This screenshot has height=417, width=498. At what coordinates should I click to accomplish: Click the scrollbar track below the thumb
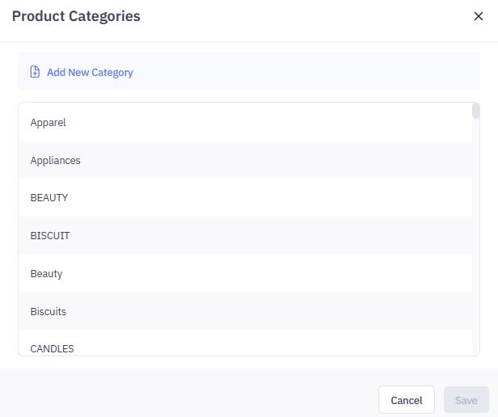[476, 242]
